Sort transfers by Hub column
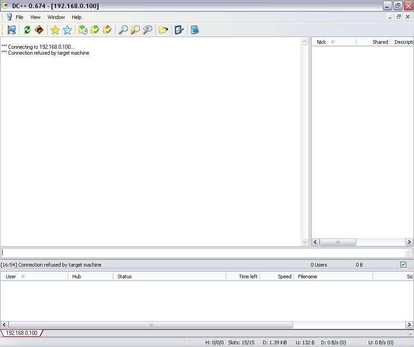The width and height of the screenshot is (414, 347). [91, 277]
